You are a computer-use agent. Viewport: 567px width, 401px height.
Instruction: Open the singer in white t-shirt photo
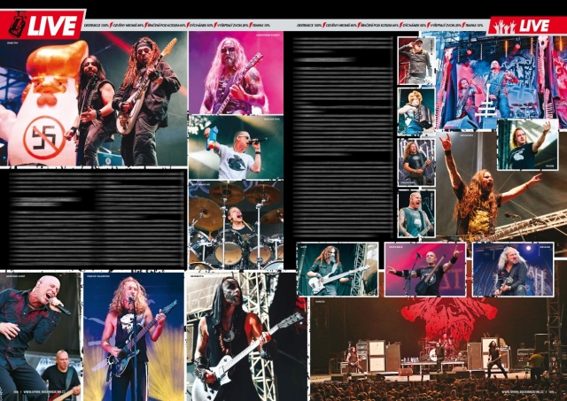pyautogui.click(x=235, y=147)
